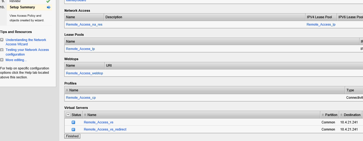Open the Remote_Access_na_res network access link

84,24
